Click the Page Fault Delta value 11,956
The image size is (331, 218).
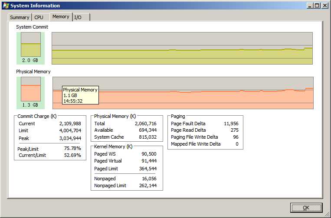coord(231,124)
